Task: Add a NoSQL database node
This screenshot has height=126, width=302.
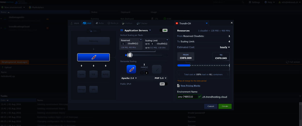Action: pyautogui.click(x=106, y=74)
